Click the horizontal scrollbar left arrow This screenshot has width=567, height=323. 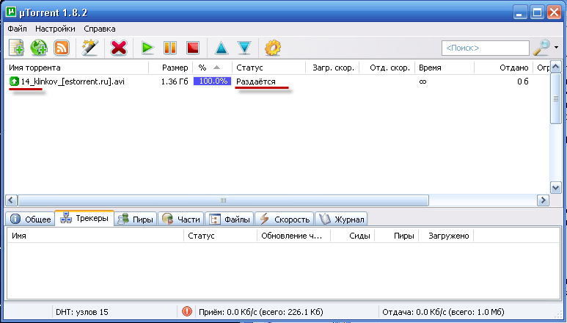point(11,200)
